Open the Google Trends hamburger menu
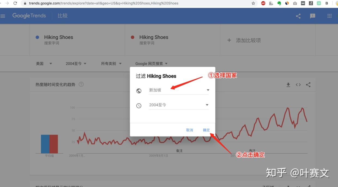This screenshot has height=187, width=338. [x=3, y=16]
